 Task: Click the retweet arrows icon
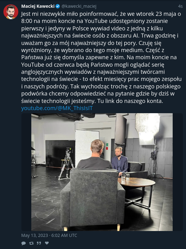pos(31,243)
